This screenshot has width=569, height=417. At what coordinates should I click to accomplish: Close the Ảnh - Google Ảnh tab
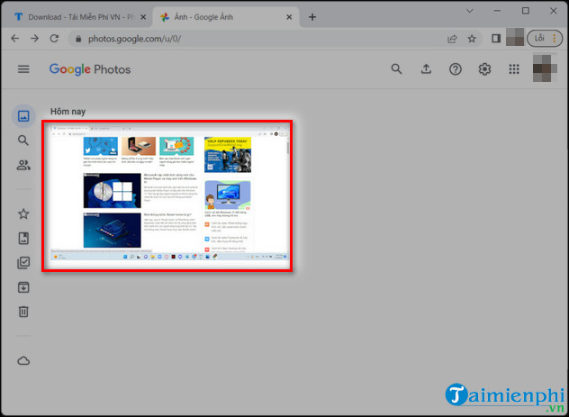pyautogui.click(x=289, y=17)
